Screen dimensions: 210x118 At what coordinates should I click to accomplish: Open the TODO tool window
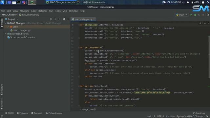pyautogui.click(x=10, y=113)
